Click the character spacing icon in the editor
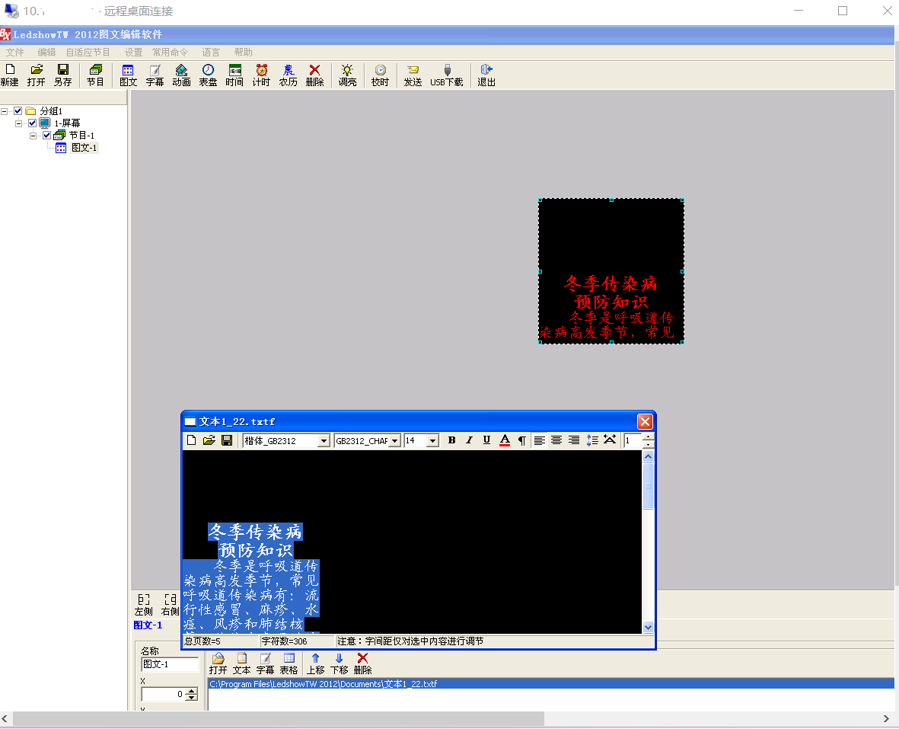 [x=610, y=440]
